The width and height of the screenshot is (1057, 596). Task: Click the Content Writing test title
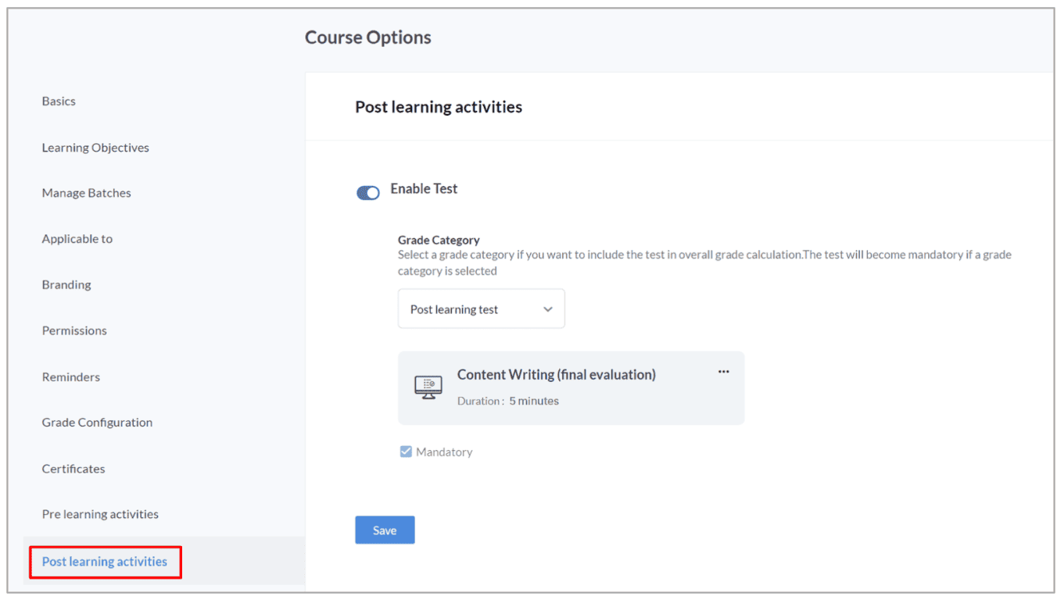[556, 375]
